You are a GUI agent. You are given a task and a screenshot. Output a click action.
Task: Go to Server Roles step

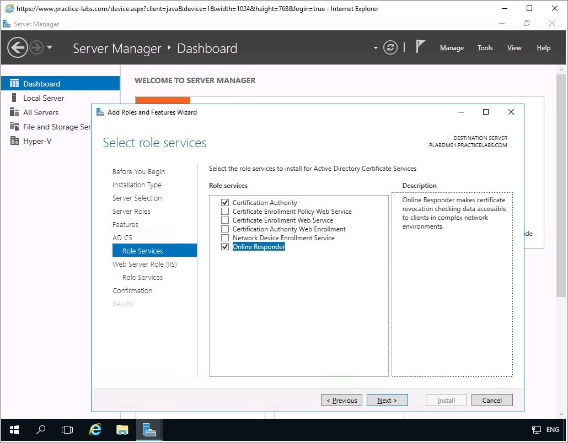[x=131, y=212]
